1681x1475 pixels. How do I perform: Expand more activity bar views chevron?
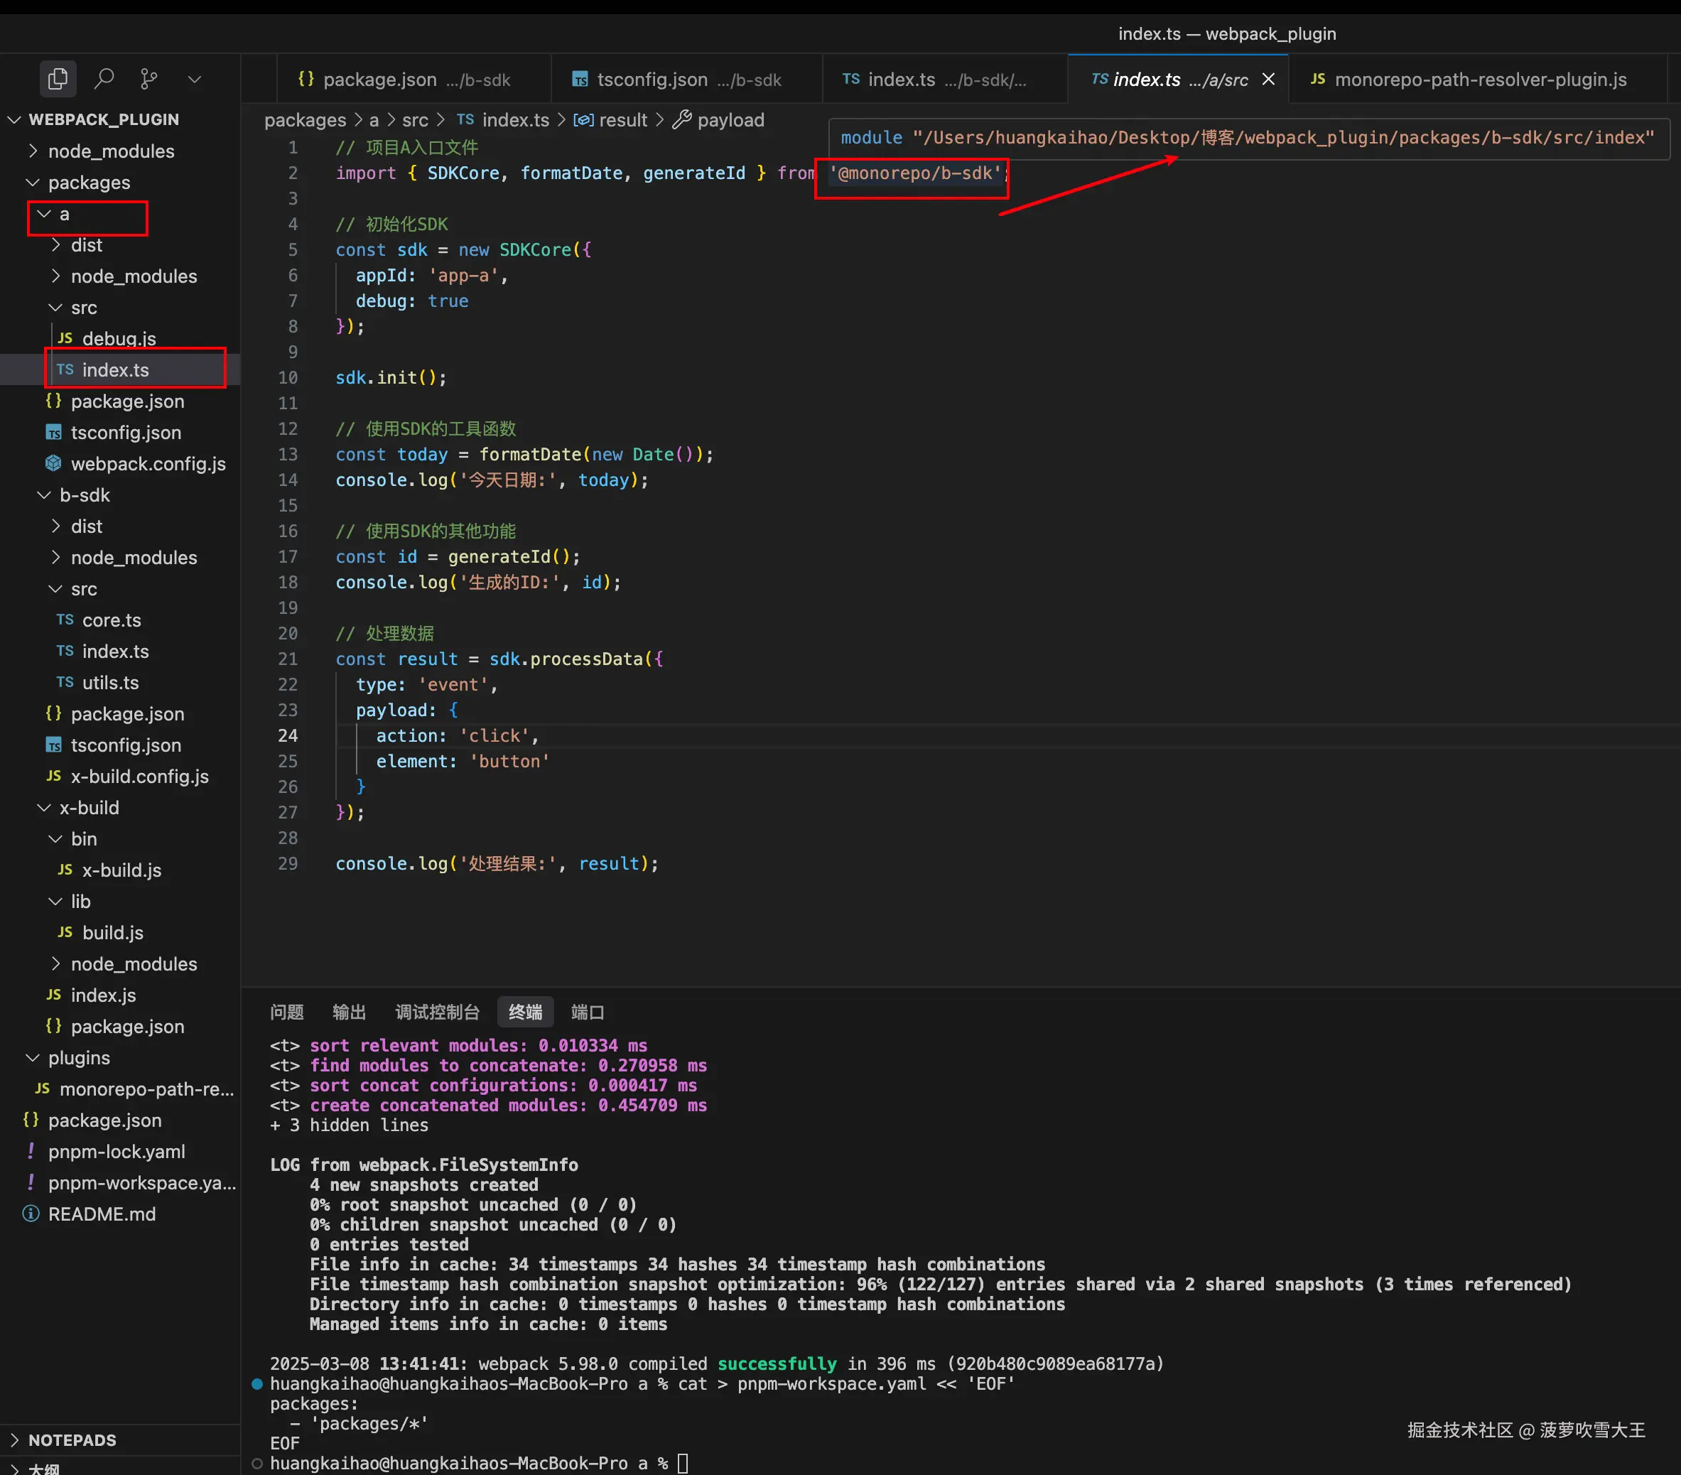[194, 79]
